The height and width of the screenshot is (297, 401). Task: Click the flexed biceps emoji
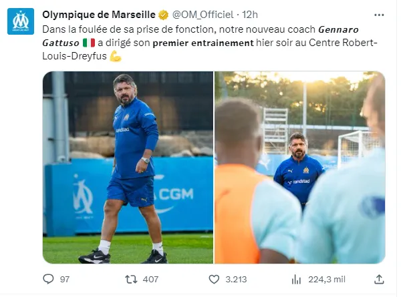(115, 57)
